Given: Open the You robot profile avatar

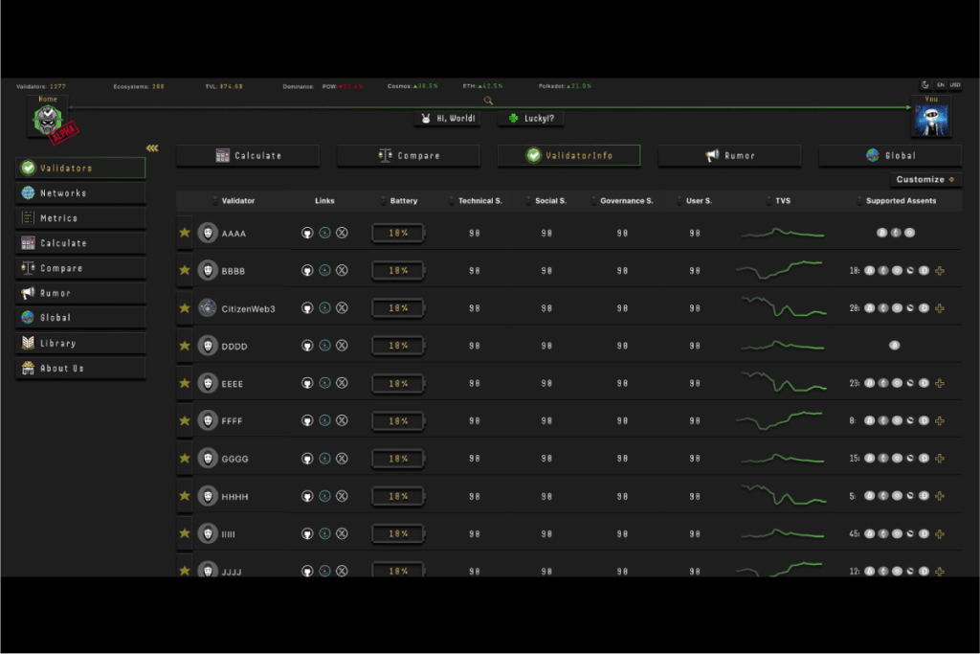Looking at the screenshot, I should click(930, 122).
